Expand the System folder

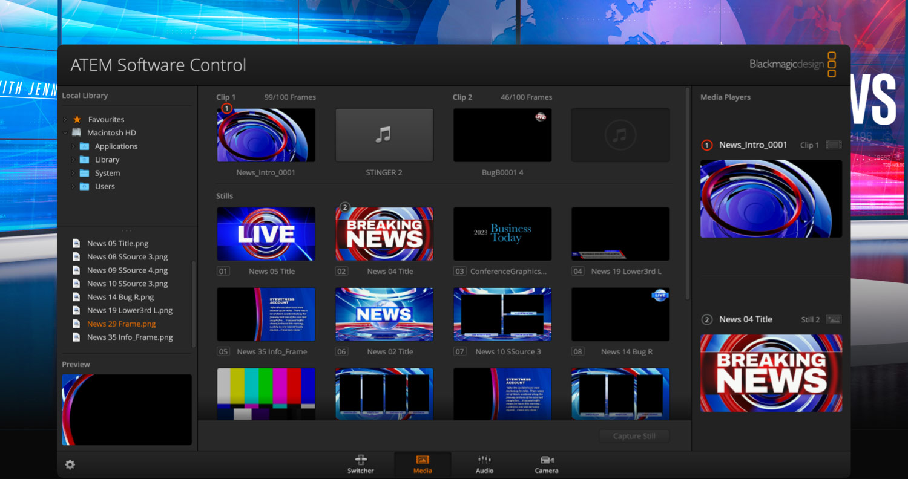coord(73,172)
